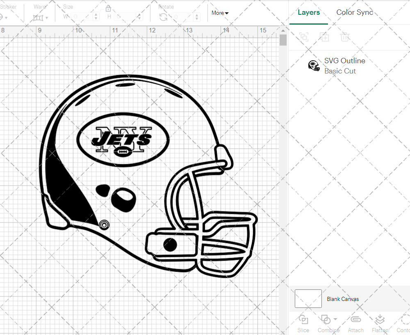The width and height of the screenshot is (410, 335).
Task: Click the width size input field
Action: pos(83,17)
